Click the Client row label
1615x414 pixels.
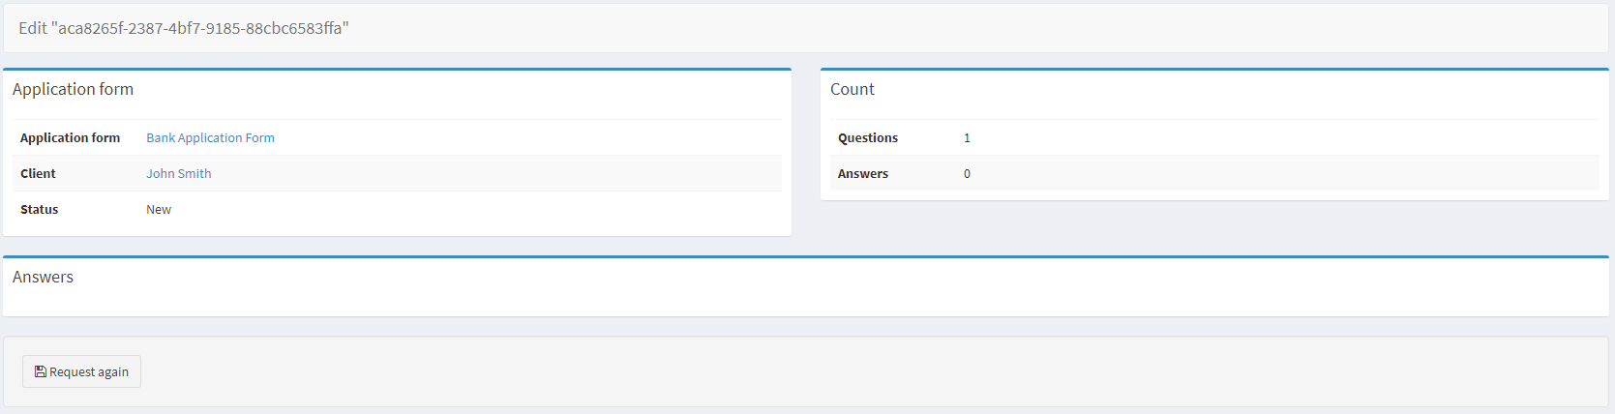point(38,174)
